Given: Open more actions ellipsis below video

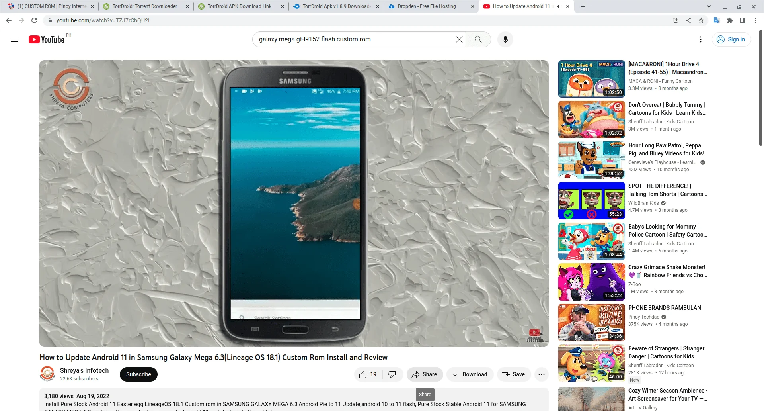Looking at the screenshot, I should point(542,374).
